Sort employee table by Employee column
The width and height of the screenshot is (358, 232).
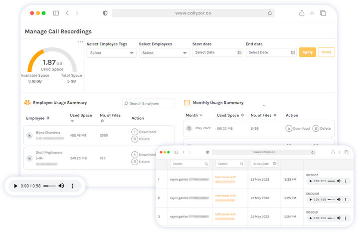48,118
